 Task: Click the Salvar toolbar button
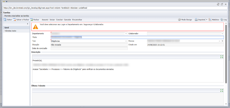coord(8,20)
